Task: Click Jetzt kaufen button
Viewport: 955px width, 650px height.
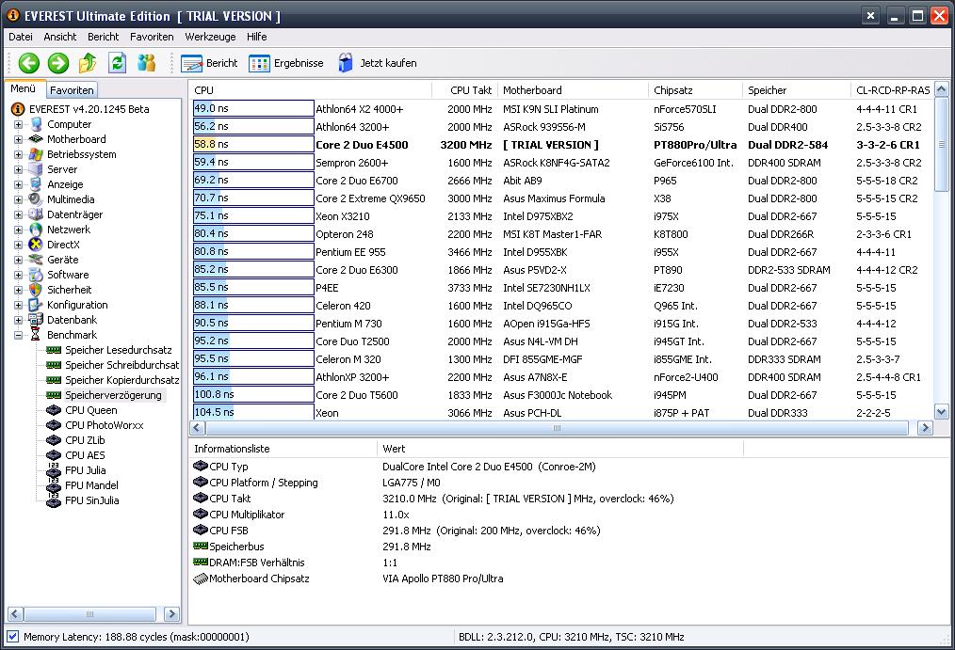Action: coord(378,63)
